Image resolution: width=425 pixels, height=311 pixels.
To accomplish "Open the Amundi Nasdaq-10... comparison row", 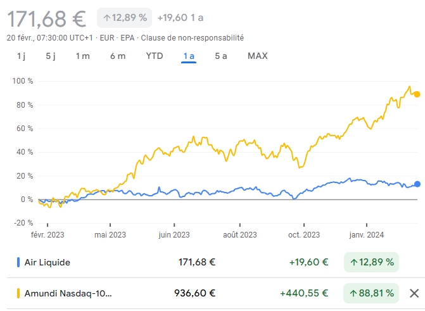I will (x=68, y=293).
